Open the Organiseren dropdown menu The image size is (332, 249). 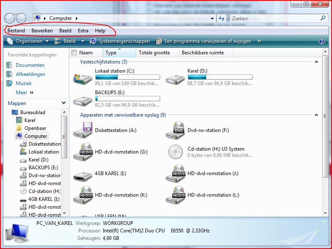click(x=29, y=41)
